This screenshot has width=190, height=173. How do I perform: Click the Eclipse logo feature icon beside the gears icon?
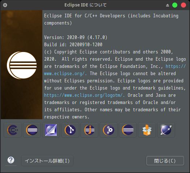click(x=128, y=130)
